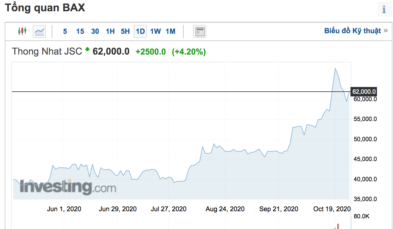Select the 1D daily timeframe
This screenshot has width=393, height=229.
140,31
